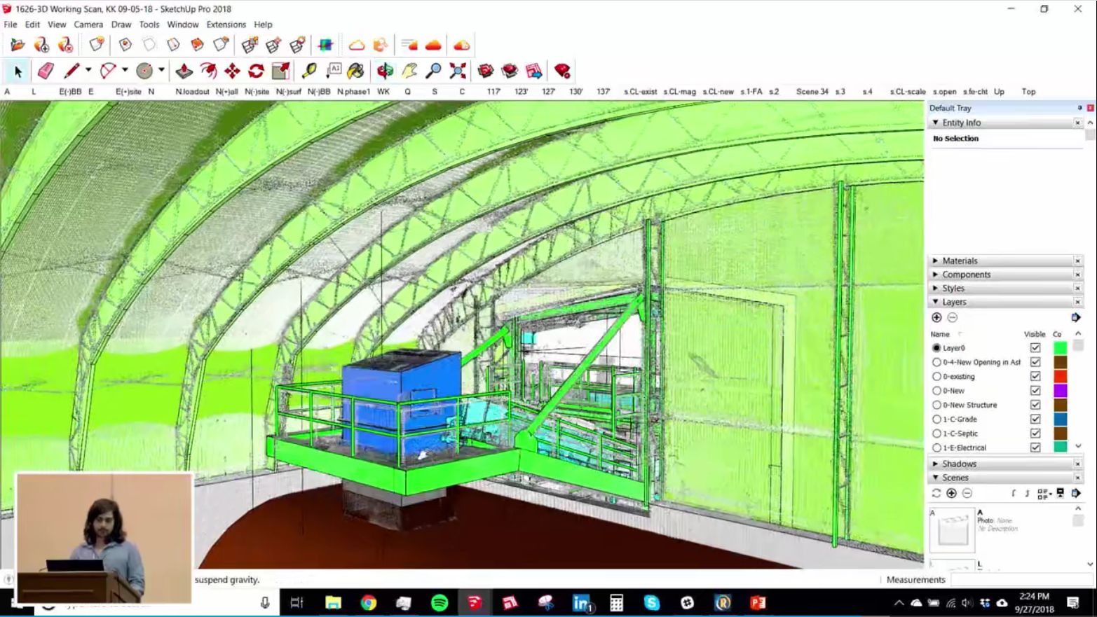Open the Line tool dropdown arrow
Screen dimensions: 1097x617
(x=88, y=70)
